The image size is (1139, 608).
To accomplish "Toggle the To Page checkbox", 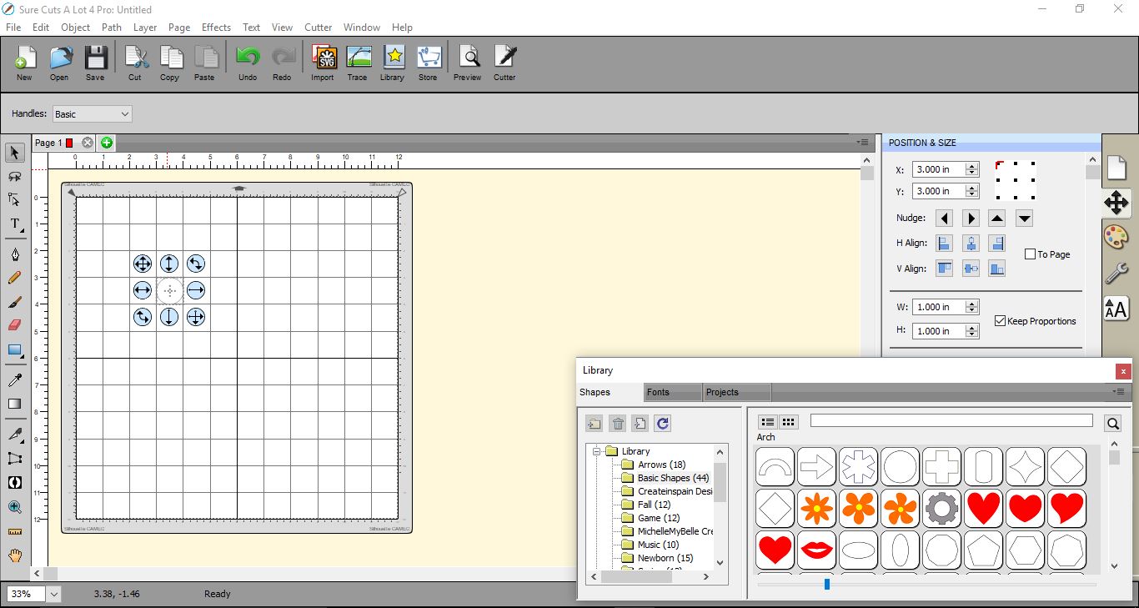I will point(1030,254).
